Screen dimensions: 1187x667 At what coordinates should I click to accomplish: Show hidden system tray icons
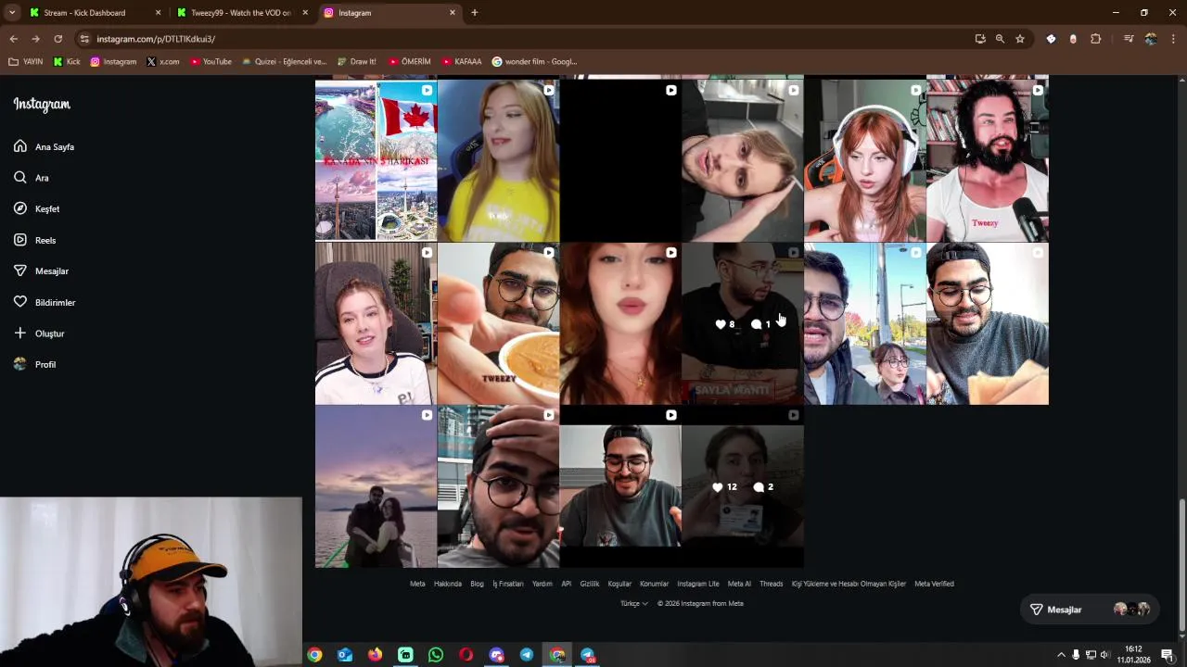click(1061, 655)
